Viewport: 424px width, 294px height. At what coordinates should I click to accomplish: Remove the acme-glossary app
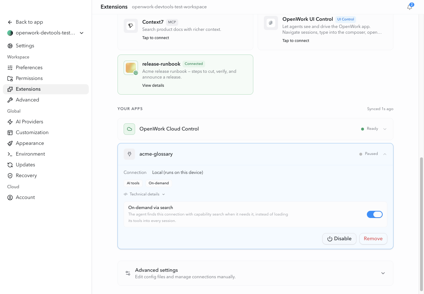point(373,239)
